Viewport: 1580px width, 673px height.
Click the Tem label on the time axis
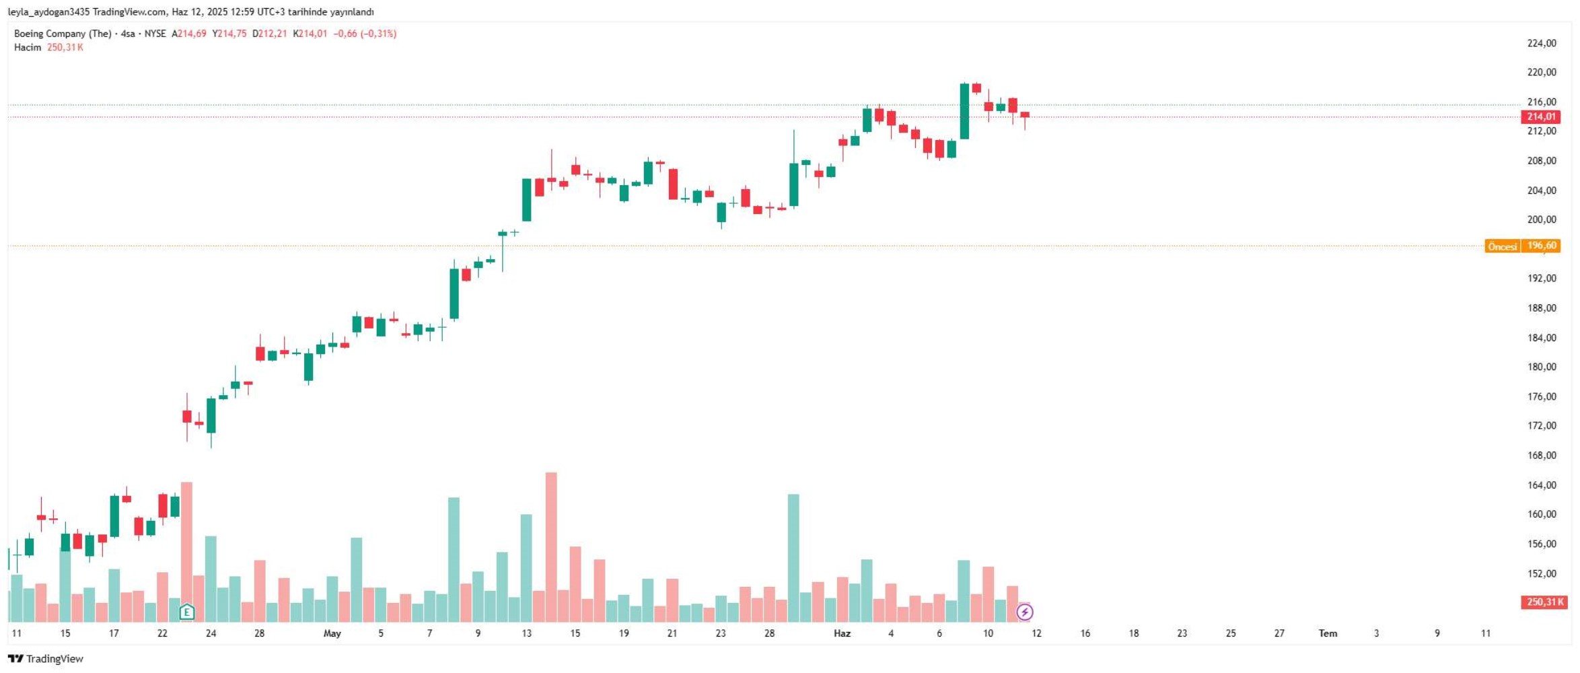coord(1328,633)
